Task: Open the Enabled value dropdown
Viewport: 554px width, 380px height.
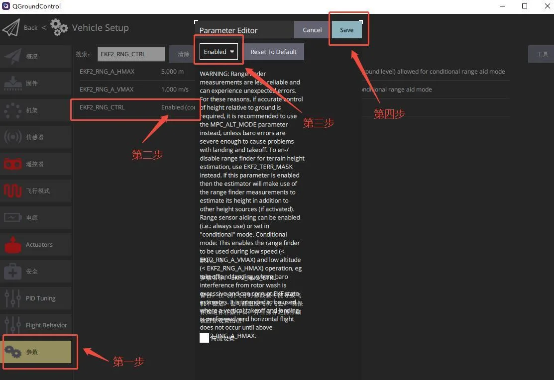Action: (x=219, y=52)
